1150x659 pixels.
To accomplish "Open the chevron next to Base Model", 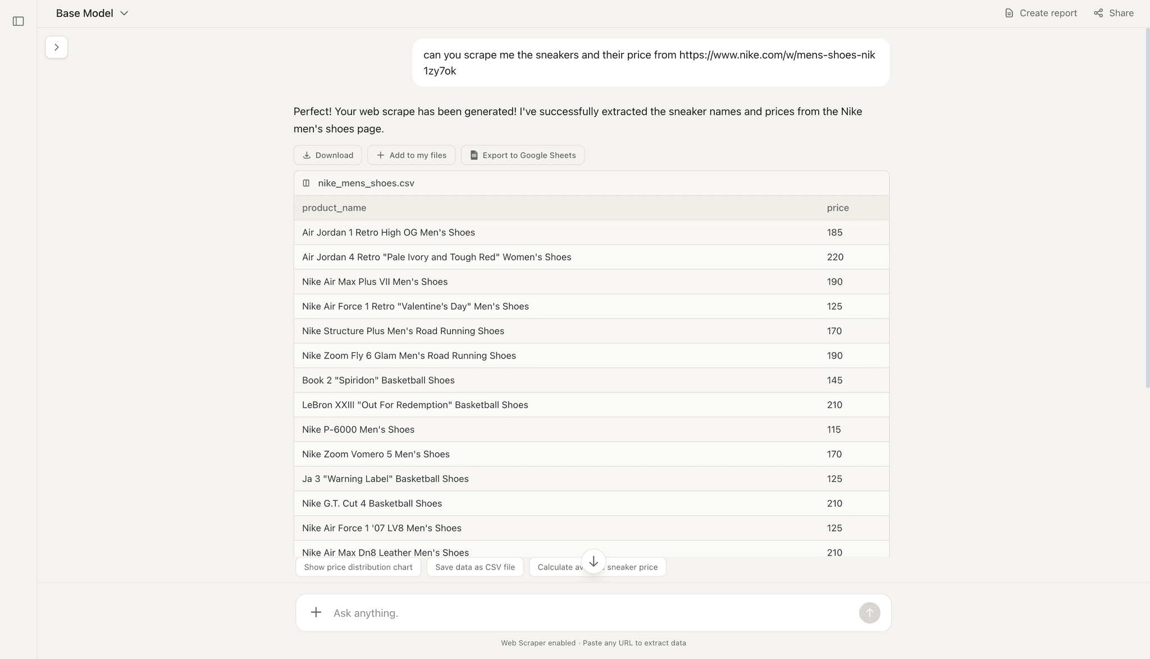I will pyautogui.click(x=124, y=13).
